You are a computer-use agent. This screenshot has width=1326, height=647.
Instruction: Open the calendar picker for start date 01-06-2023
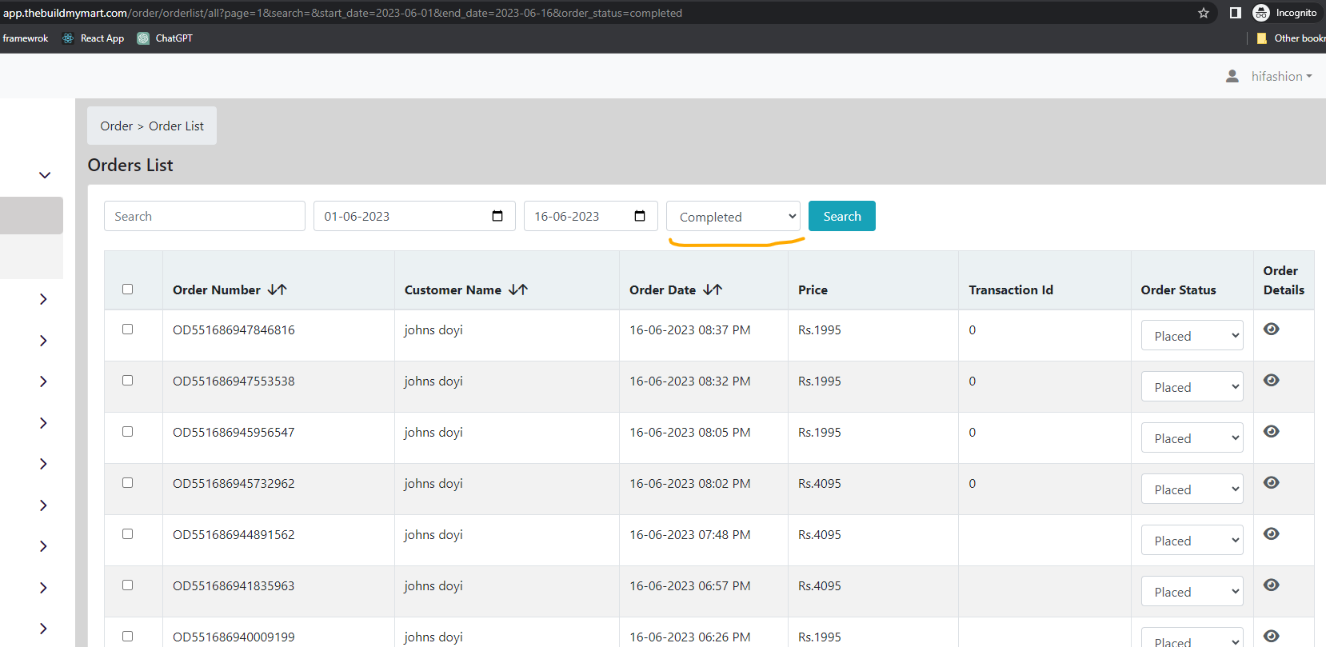497,216
